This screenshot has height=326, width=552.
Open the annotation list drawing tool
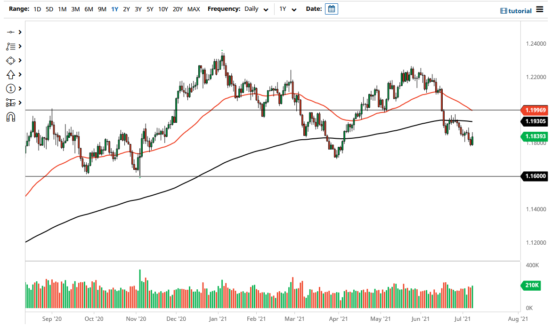[x=11, y=46]
